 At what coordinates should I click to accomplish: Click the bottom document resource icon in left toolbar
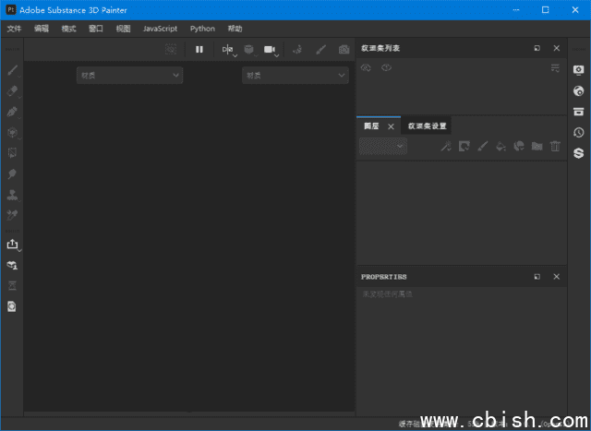(12, 306)
